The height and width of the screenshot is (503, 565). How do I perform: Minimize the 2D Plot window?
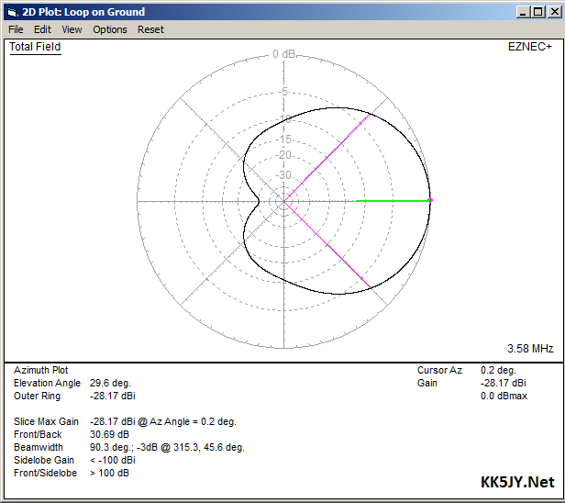click(522, 12)
